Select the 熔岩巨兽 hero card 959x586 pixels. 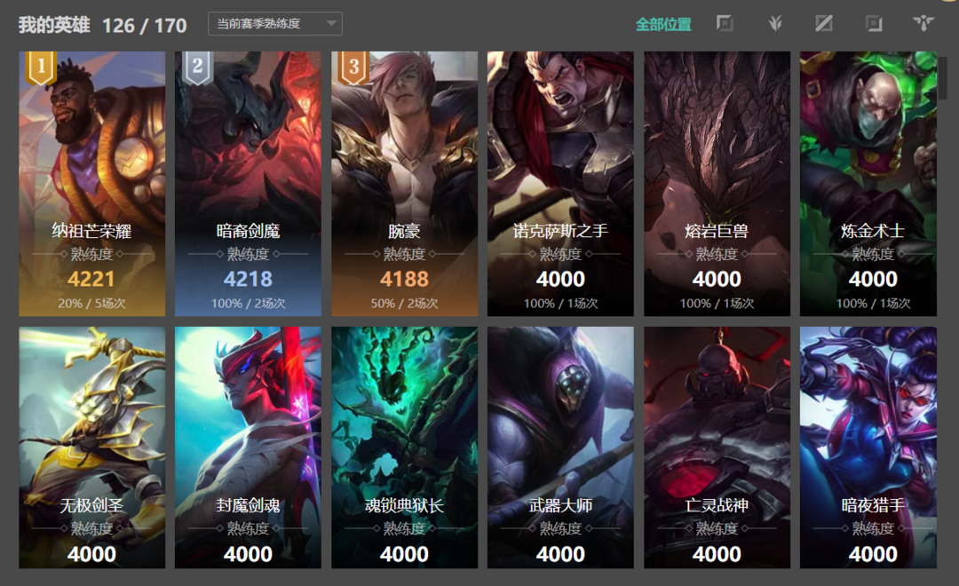coord(717,184)
